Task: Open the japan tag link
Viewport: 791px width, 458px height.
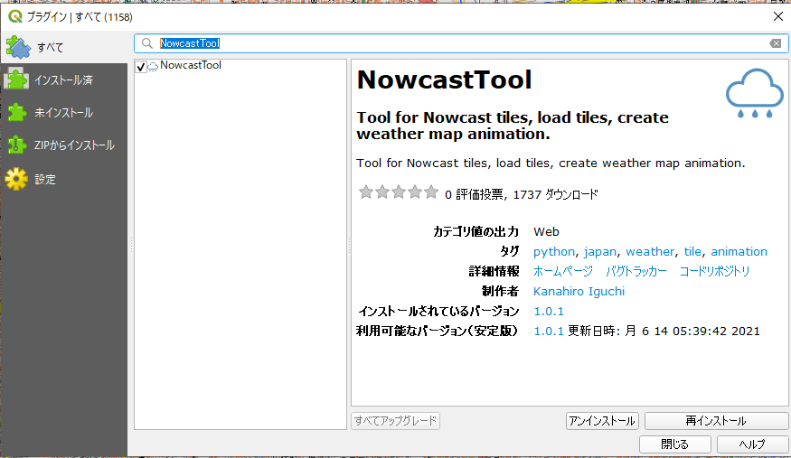Action: pos(600,251)
